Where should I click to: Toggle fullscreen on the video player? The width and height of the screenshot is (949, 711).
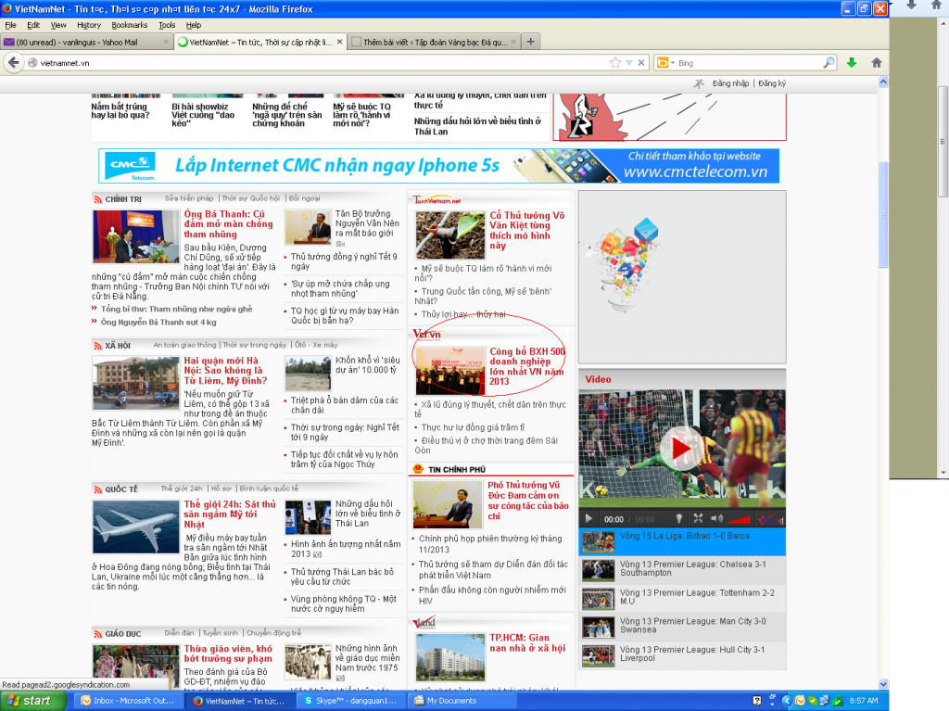(x=698, y=518)
